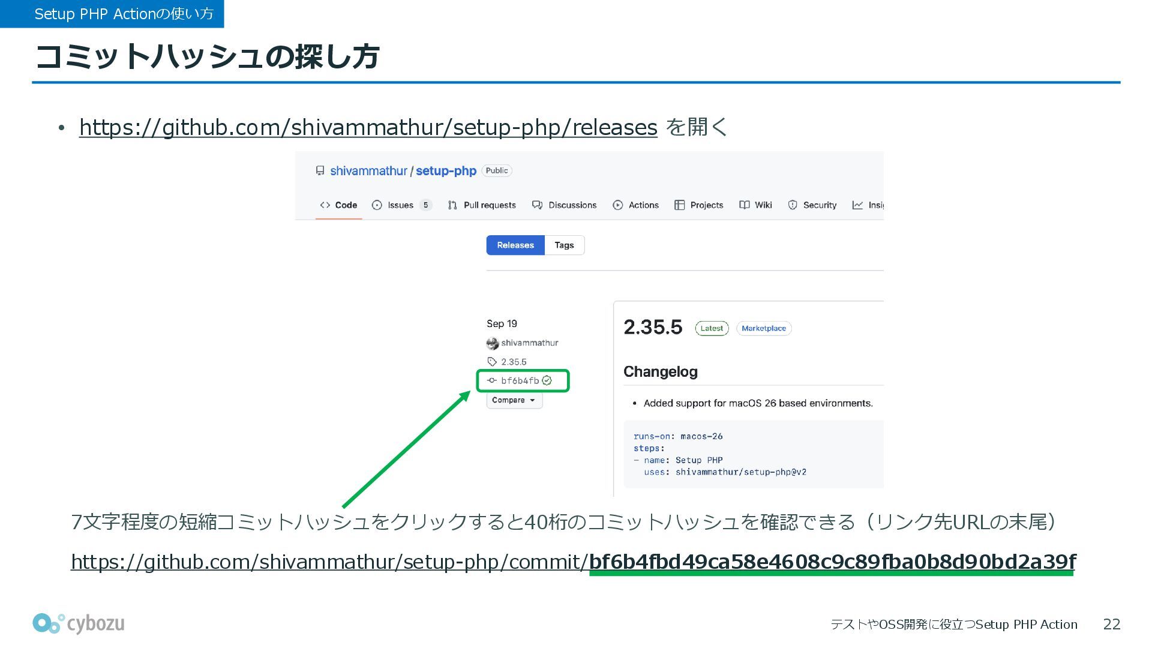
Task: Click the 2.35.5 tag icon
Action: pyautogui.click(x=492, y=362)
